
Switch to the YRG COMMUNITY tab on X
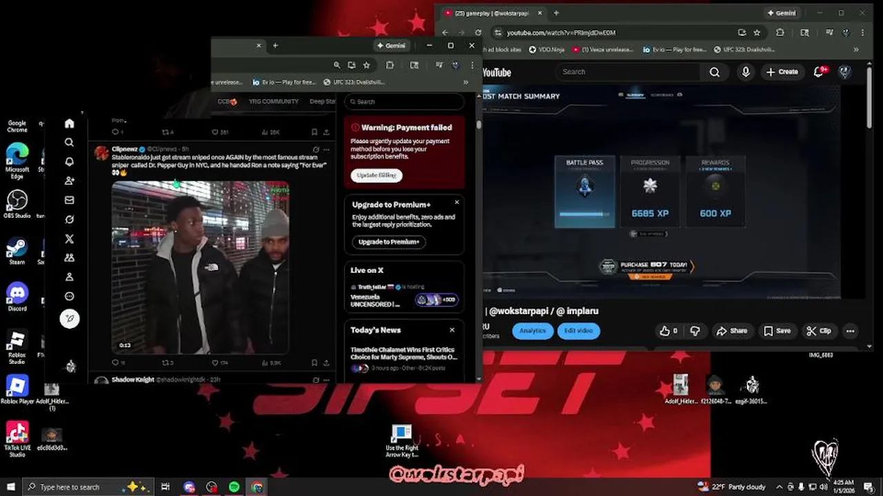tap(273, 101)
